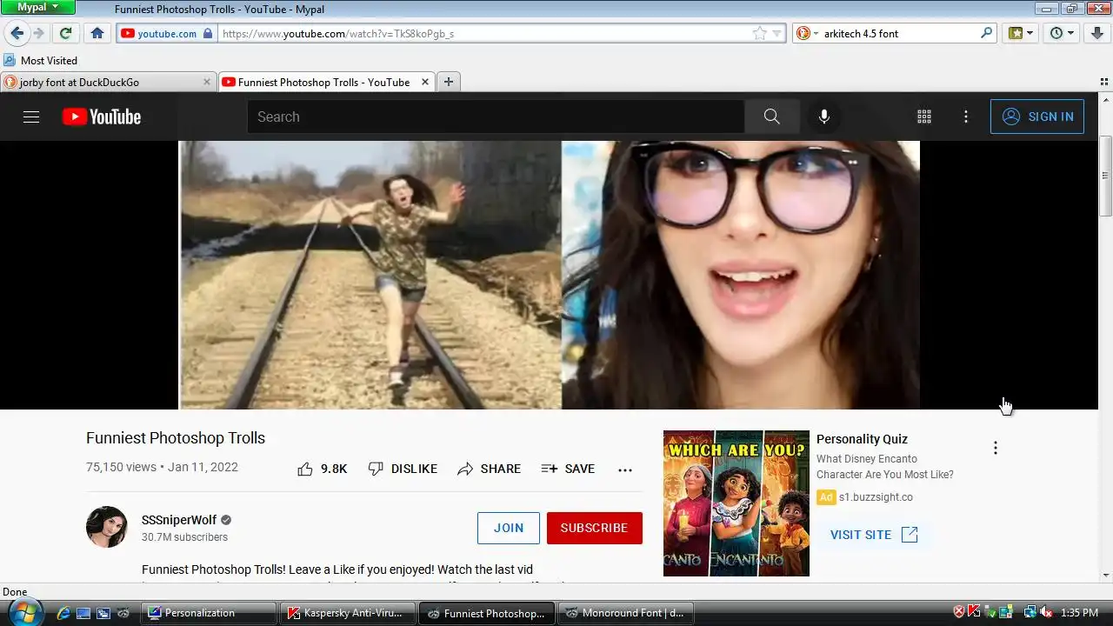Open the YouTube hamburger guide menu

click(x=31, y=117)
